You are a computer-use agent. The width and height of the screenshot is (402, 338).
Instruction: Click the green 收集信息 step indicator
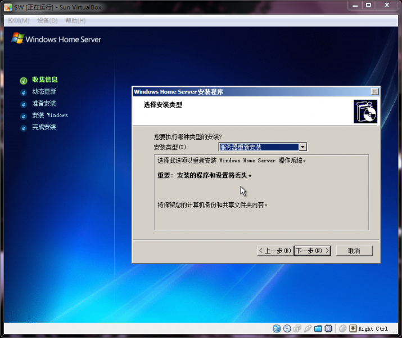point(23,81)
